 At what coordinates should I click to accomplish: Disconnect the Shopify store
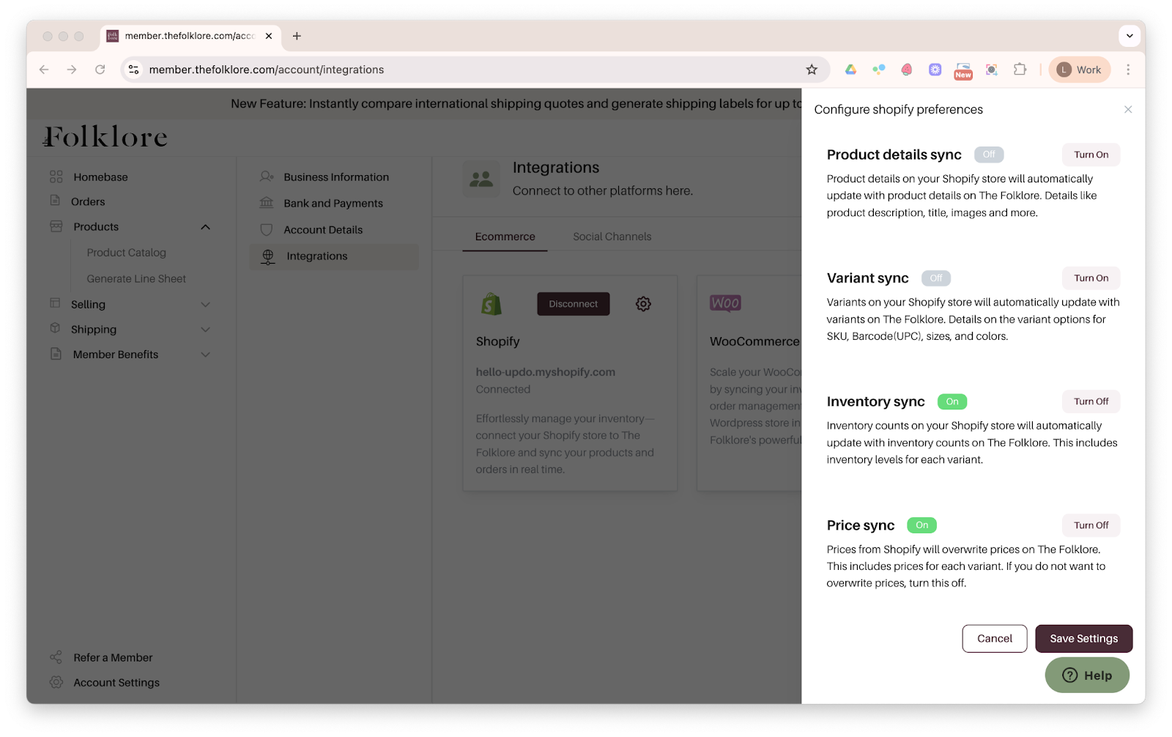point(573,303)
